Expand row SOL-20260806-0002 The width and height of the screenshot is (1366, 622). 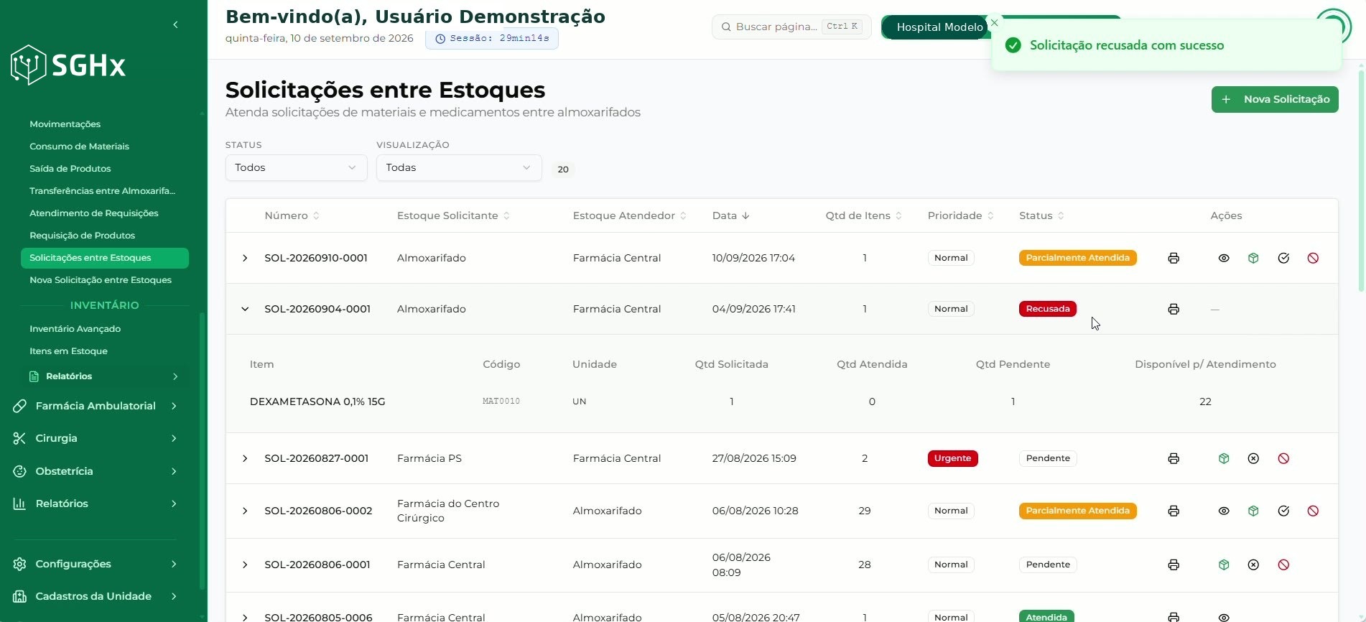coord(245,511)
